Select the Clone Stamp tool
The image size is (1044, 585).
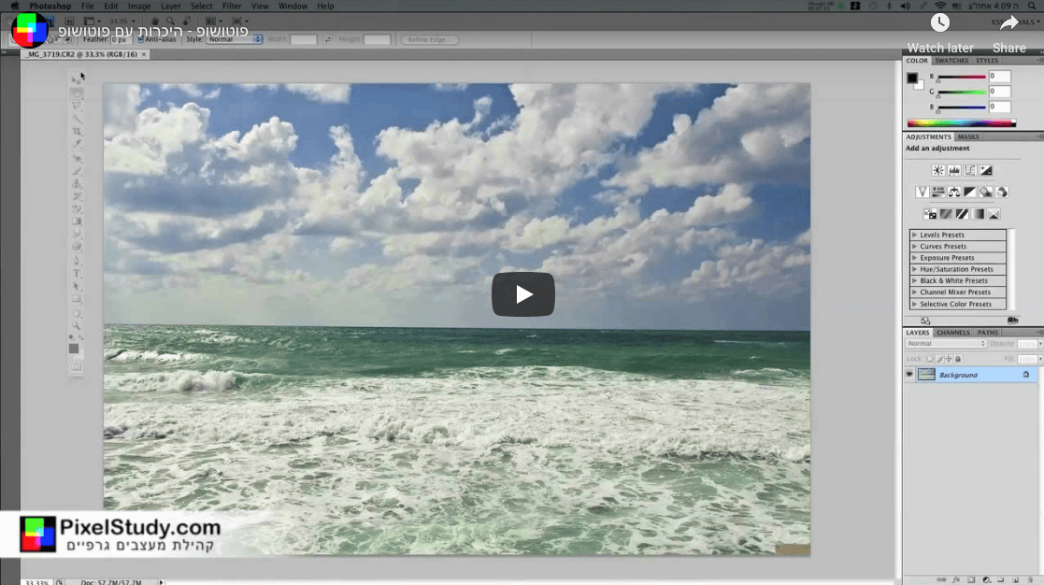(x=76, y=184)
